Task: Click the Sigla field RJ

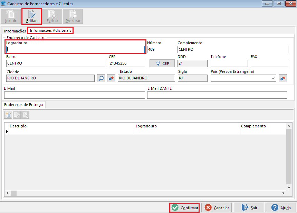Action: [x=193, y=78]
